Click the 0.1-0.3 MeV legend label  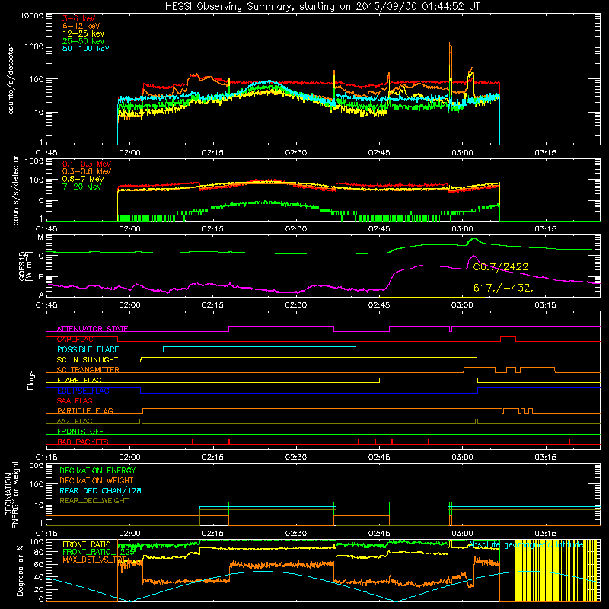[87, 164]
